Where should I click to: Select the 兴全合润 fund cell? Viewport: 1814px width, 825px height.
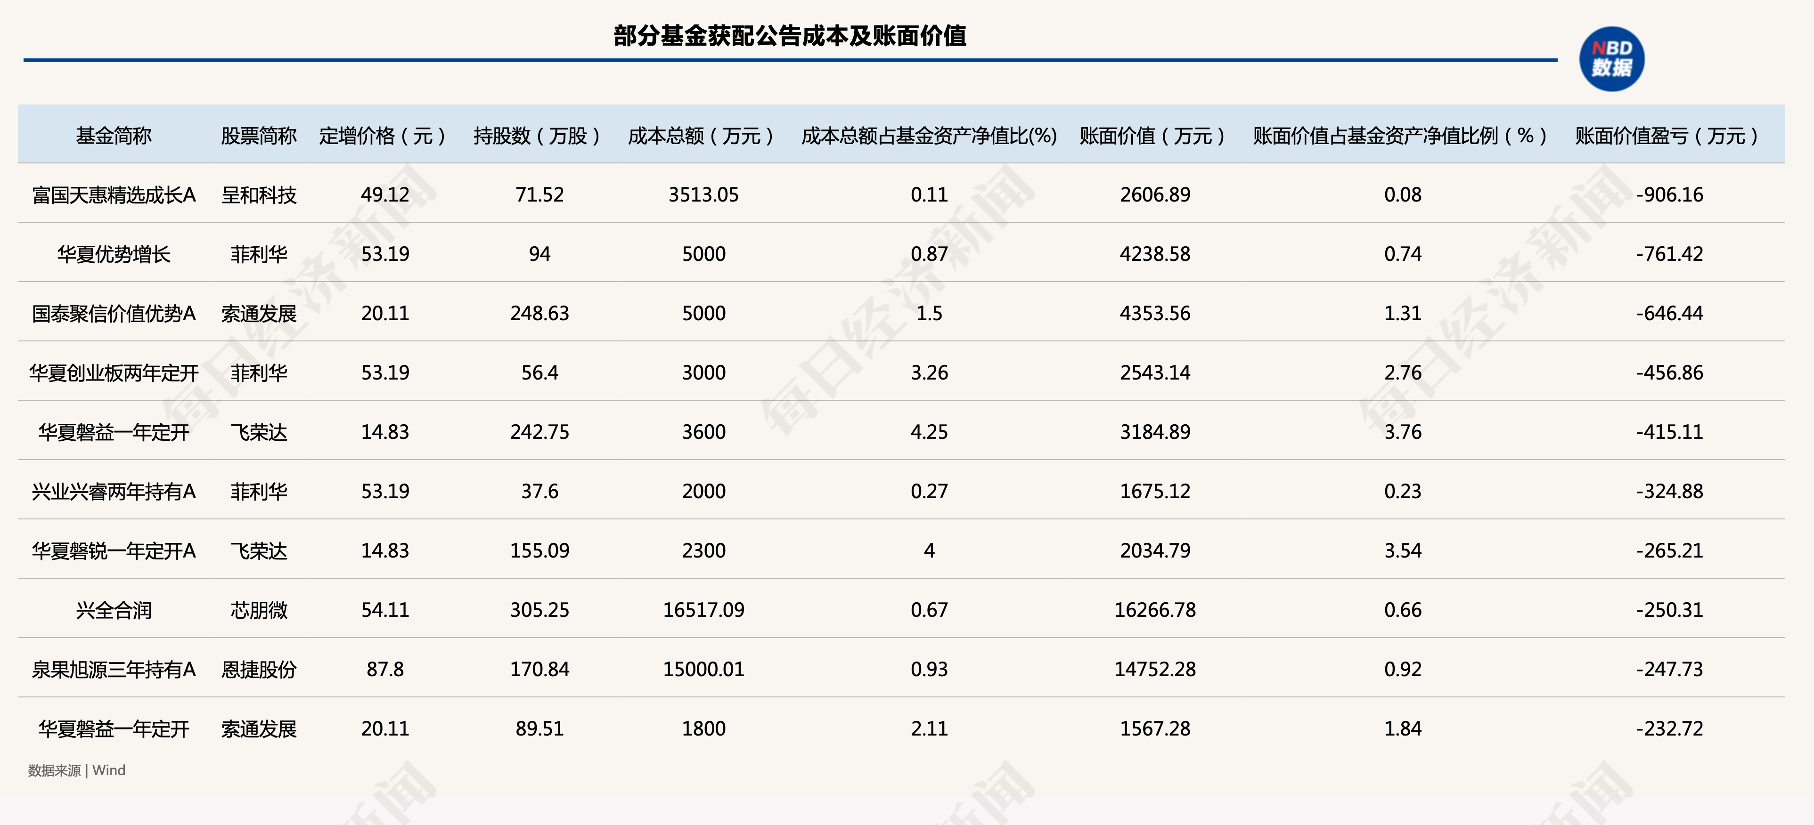[x=114, y=610]
